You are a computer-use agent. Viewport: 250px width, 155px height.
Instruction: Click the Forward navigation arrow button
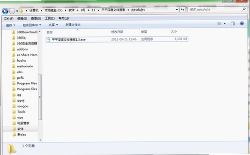click(12, 11)
